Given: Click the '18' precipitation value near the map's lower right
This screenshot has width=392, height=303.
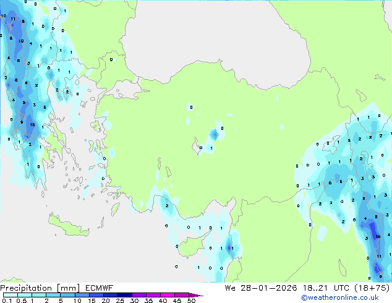Looking at the screenshot, I should coord(378,236).
